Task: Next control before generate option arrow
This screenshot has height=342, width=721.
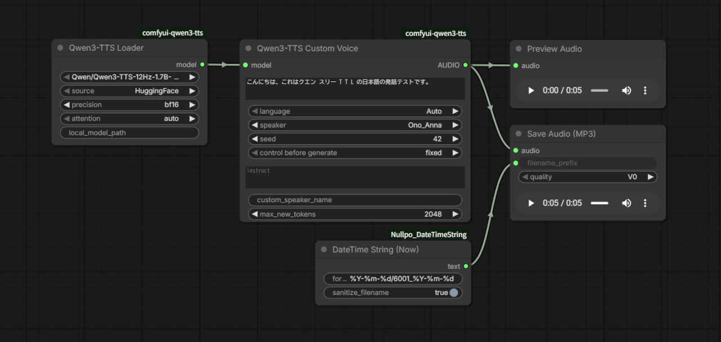Action: click(x=455, y=153)
